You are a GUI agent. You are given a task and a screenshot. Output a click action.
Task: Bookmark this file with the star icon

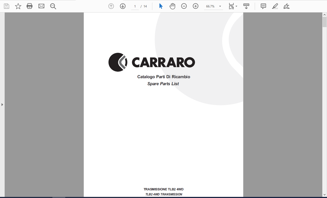pos(18,6)
